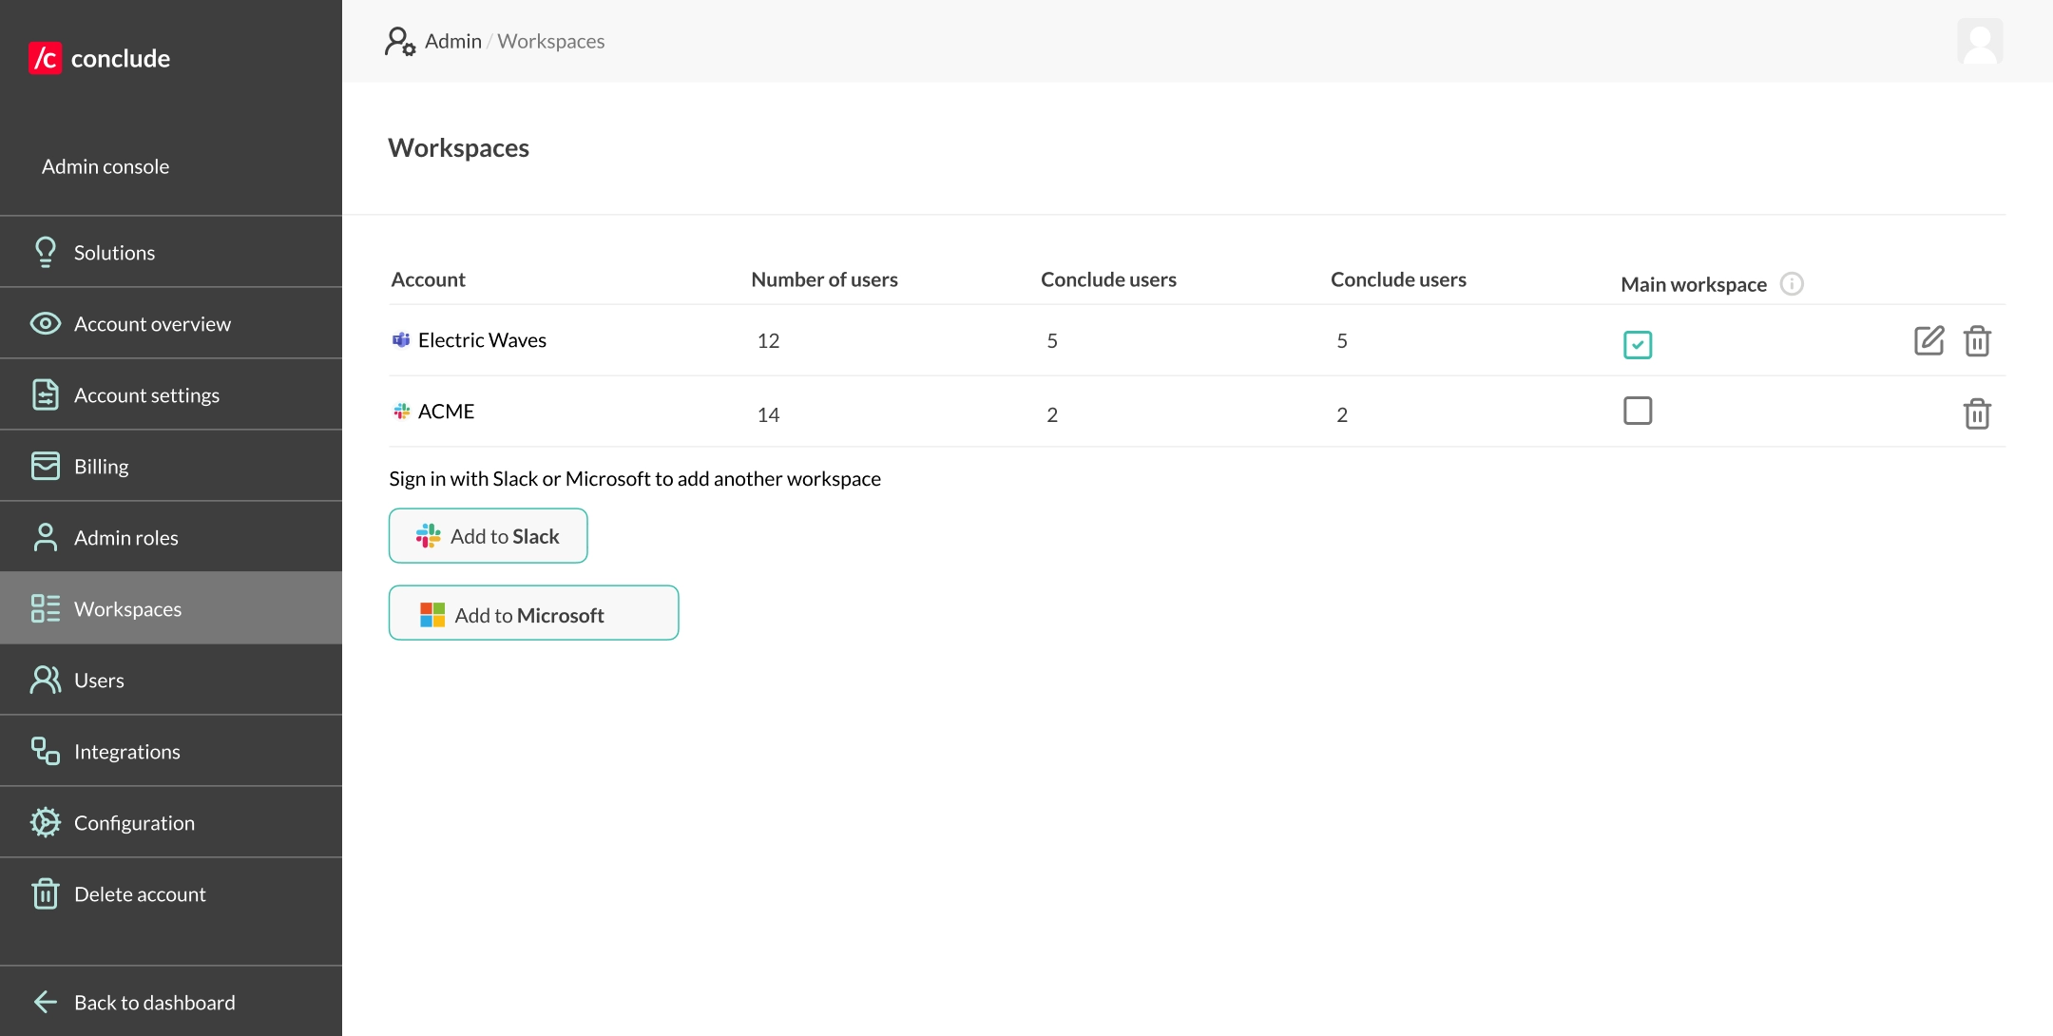Click the Billing envelope icon

(45, 465)
